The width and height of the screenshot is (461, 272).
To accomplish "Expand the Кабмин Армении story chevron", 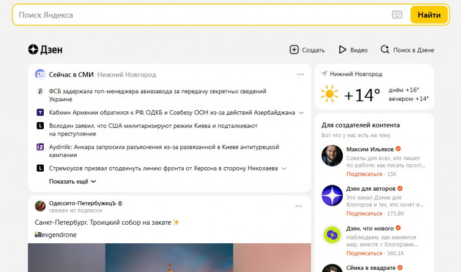I will pos(301,113).
